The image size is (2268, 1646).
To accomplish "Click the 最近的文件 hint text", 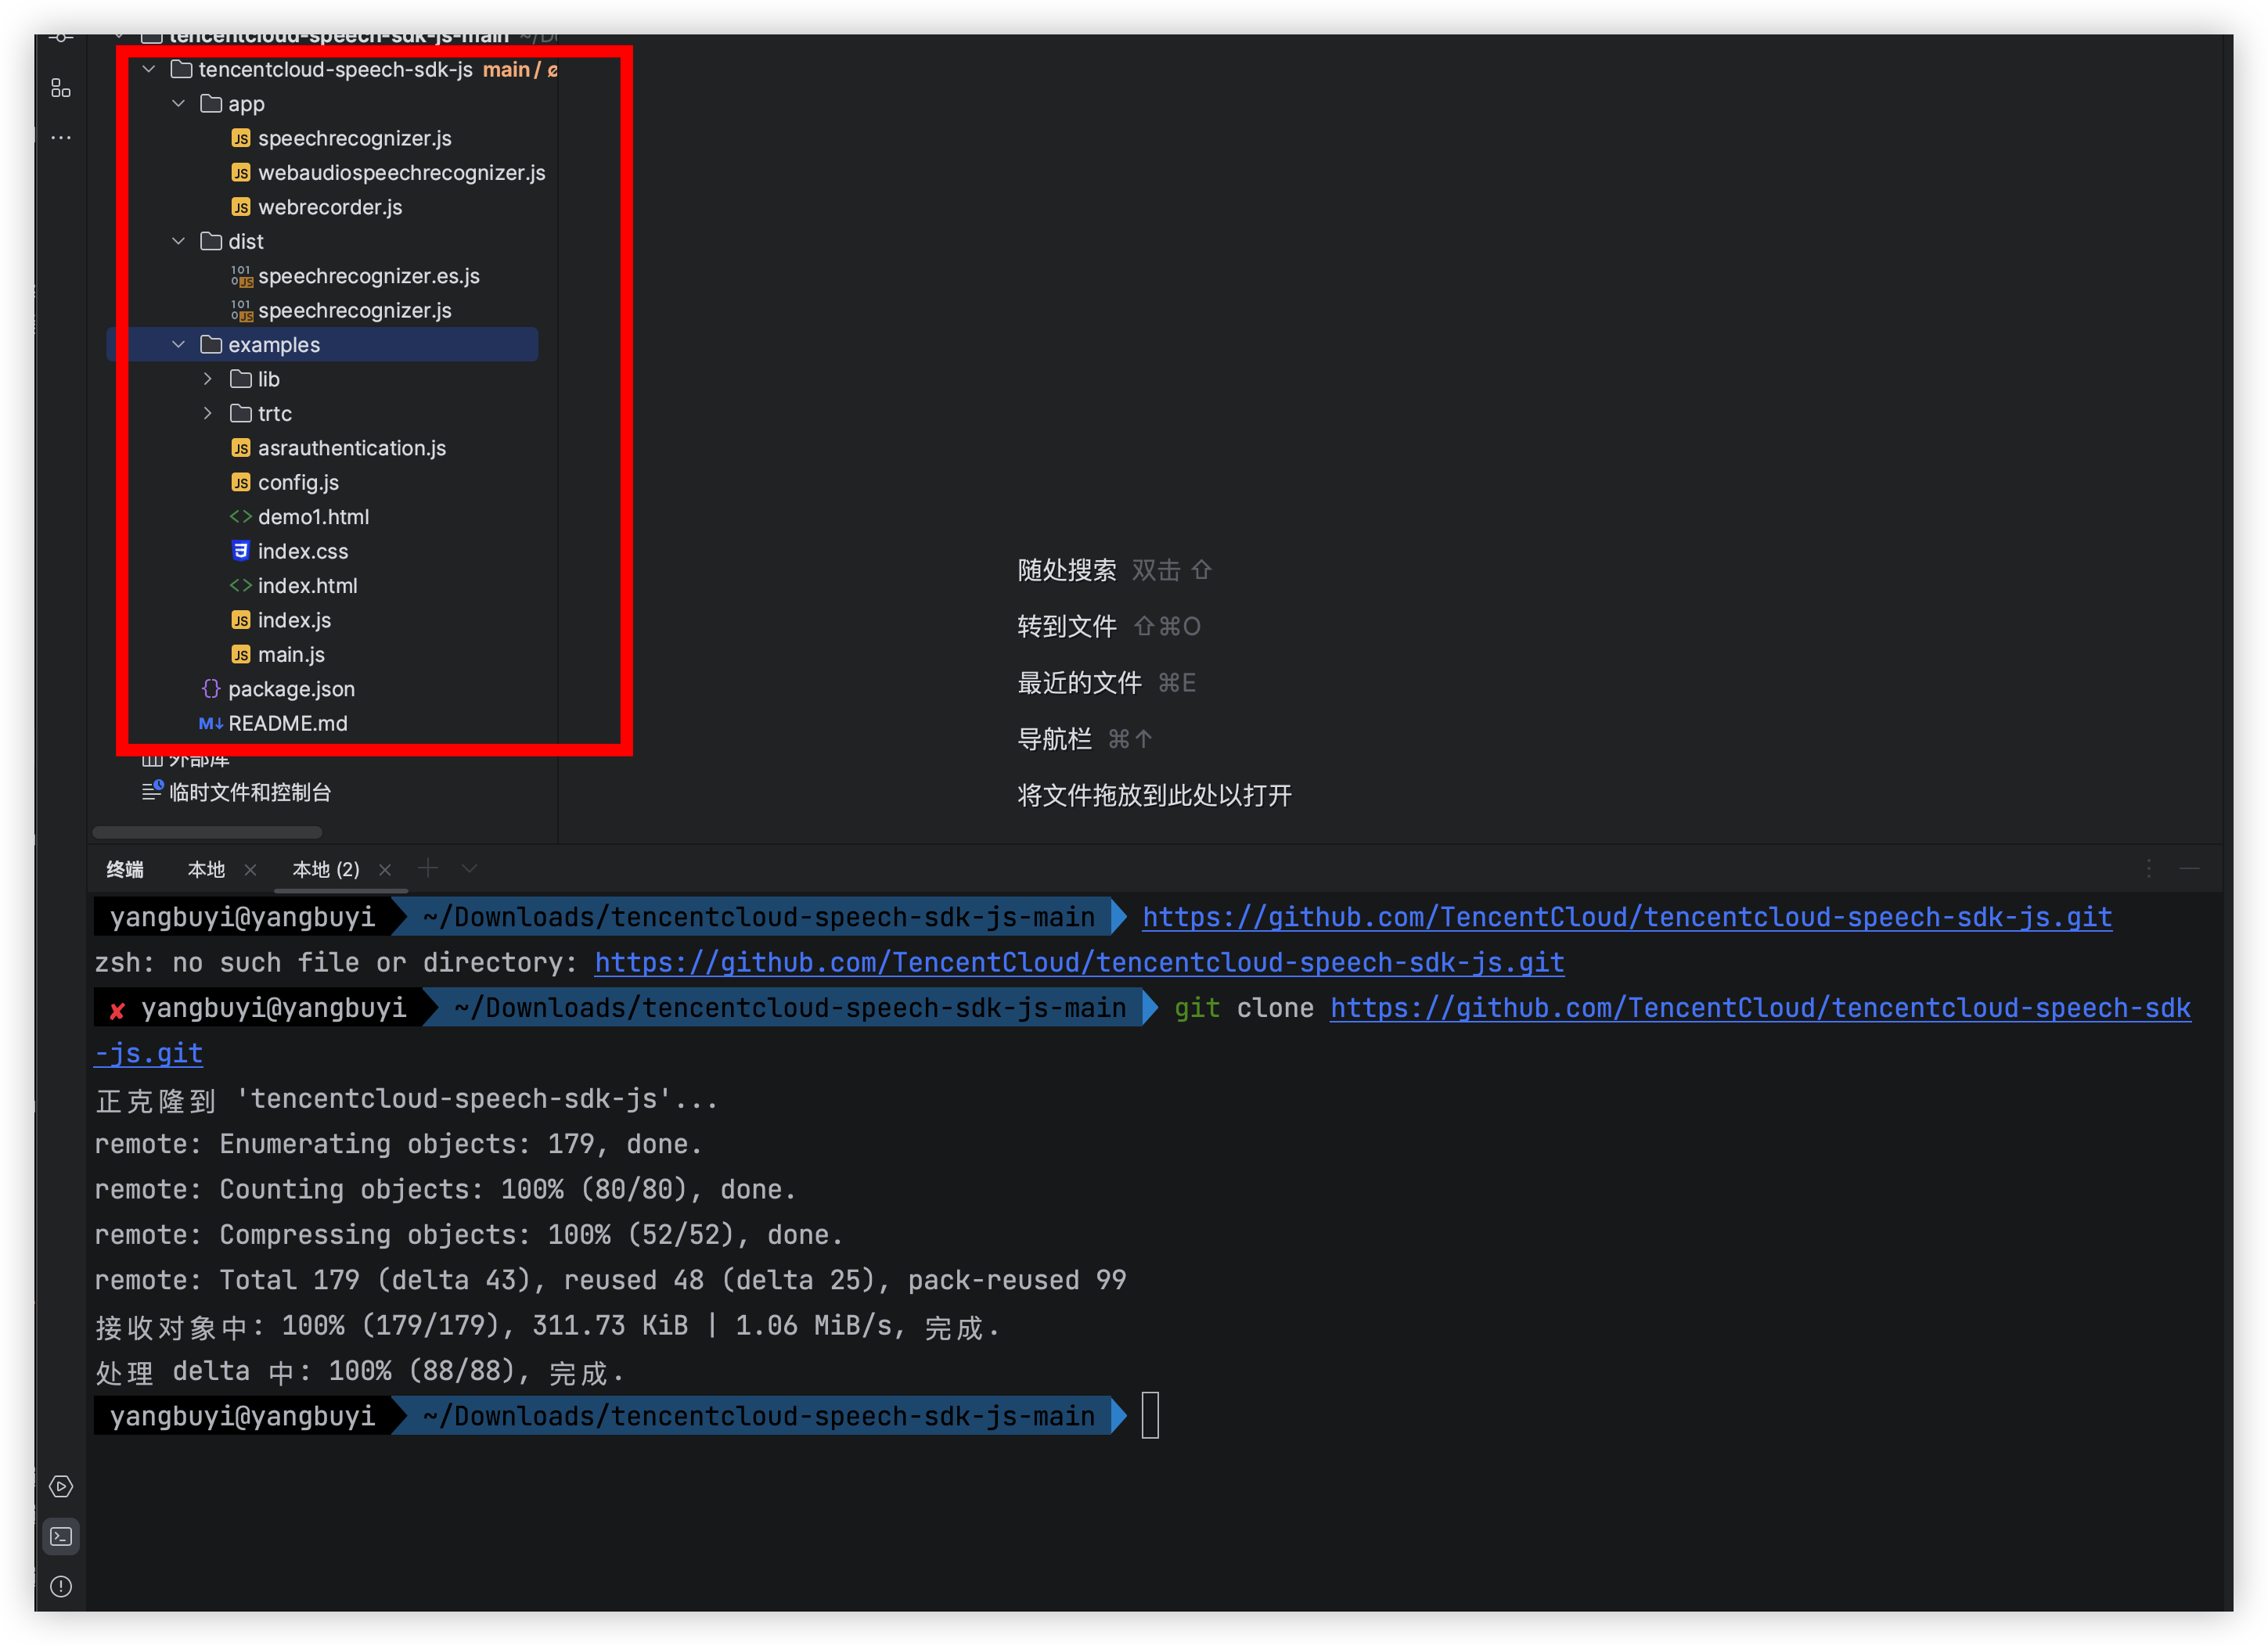I will coord(1079,683).
